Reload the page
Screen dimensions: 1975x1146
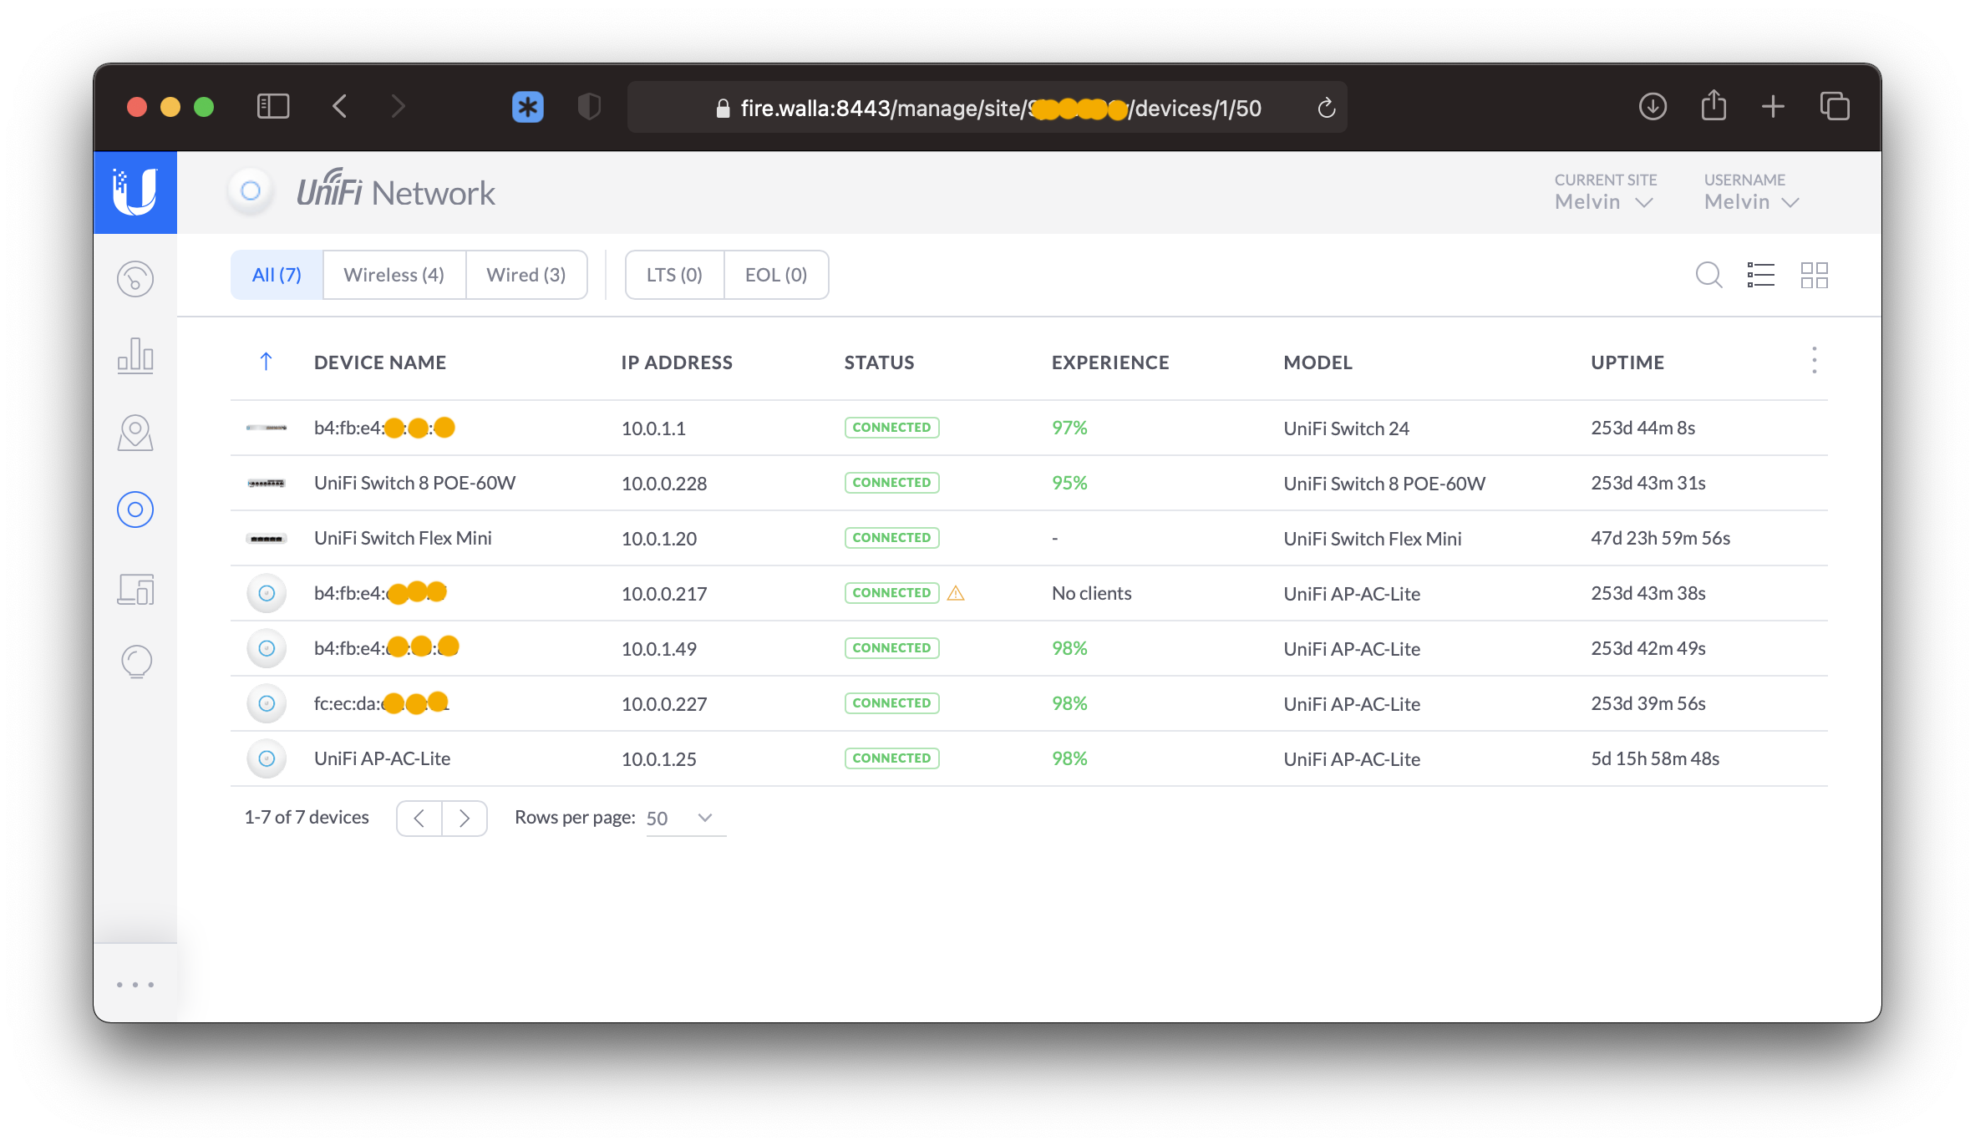pyautogui.click(x=1326, y=108)
